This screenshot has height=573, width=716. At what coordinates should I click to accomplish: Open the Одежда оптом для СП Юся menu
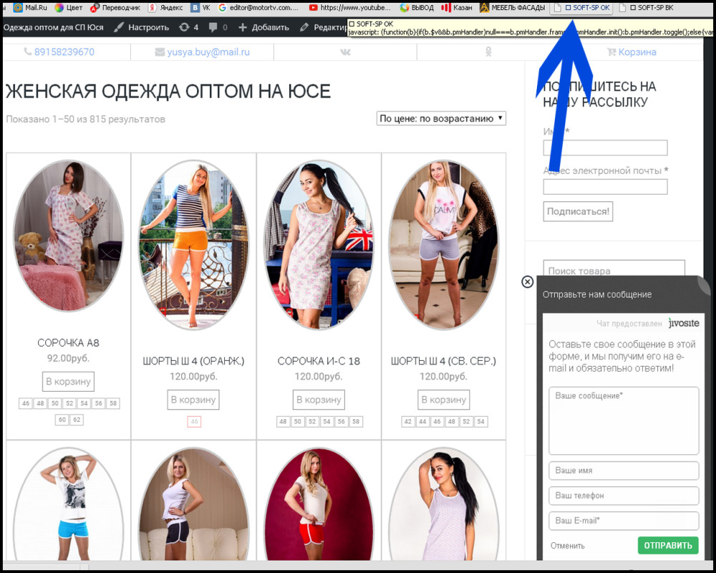[54, 27]
